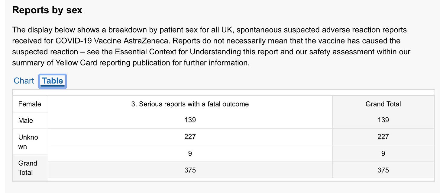Select the Table tab

pyautogui.click(x=53, y=81)
